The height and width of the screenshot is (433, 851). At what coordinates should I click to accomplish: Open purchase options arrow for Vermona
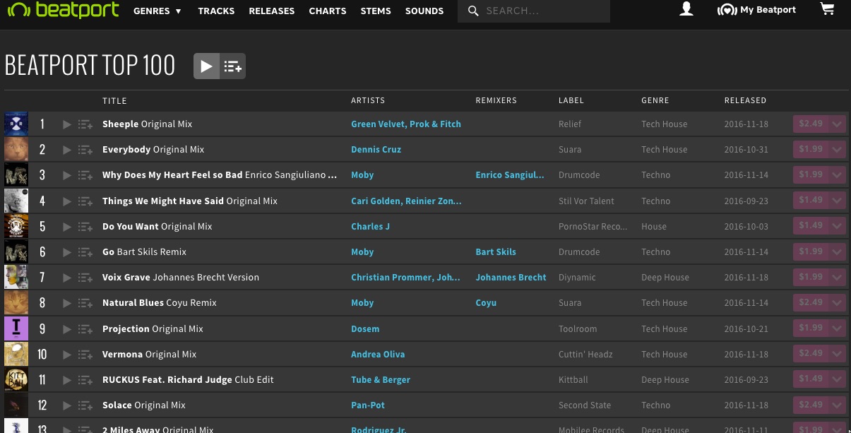pyautogui.click(x=837, y=354)
